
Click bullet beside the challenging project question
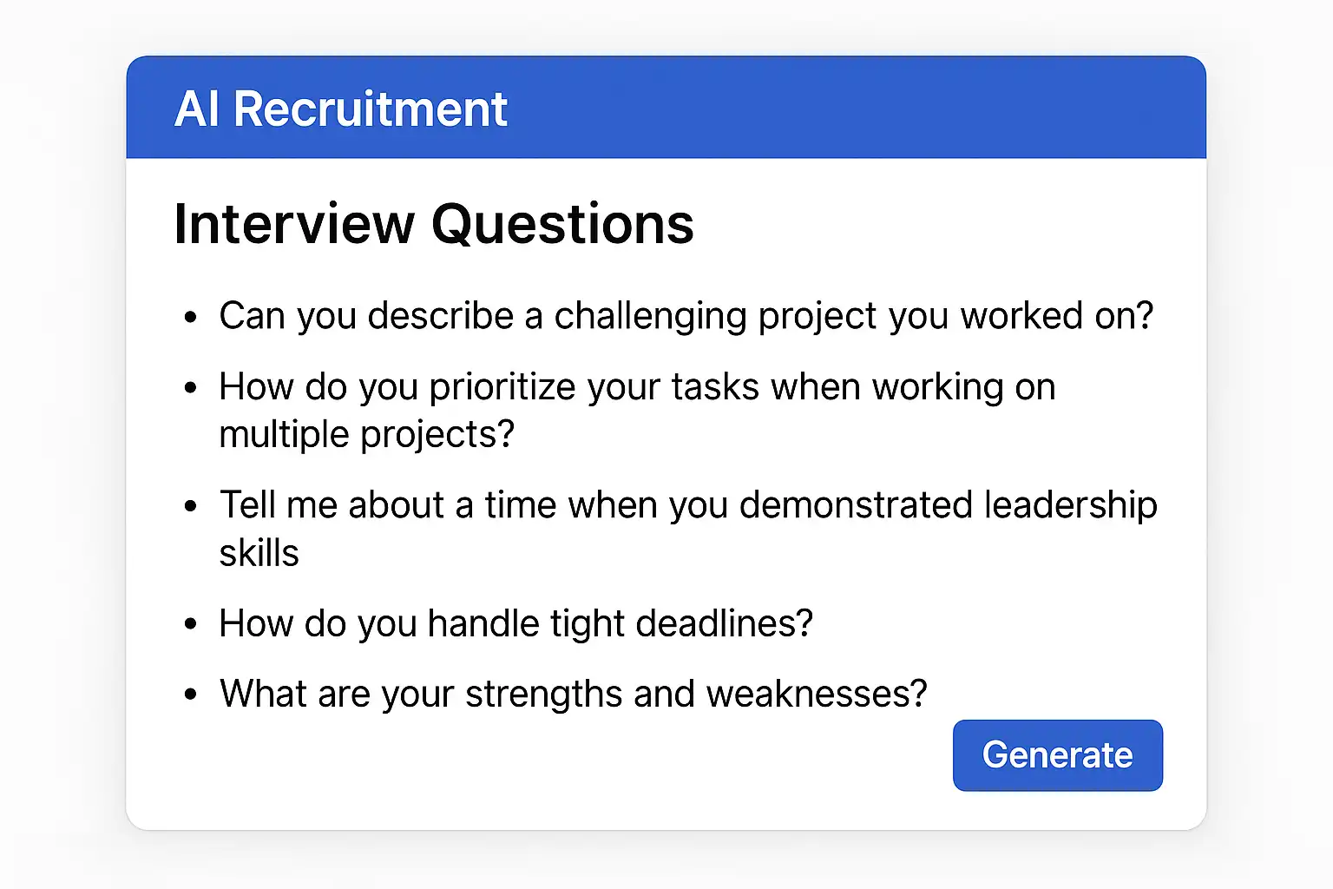click(x=191, y=318)
